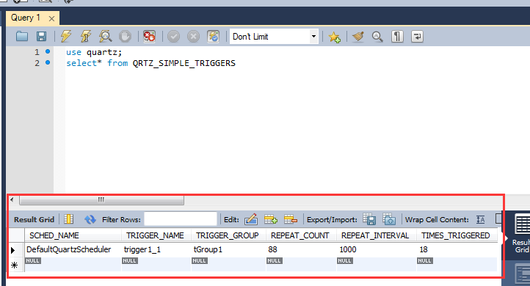Image resolution: width=530 pixels, height=286 pixels.
Task: Focus the Filter Rows input field
Action: click(181, 219)
